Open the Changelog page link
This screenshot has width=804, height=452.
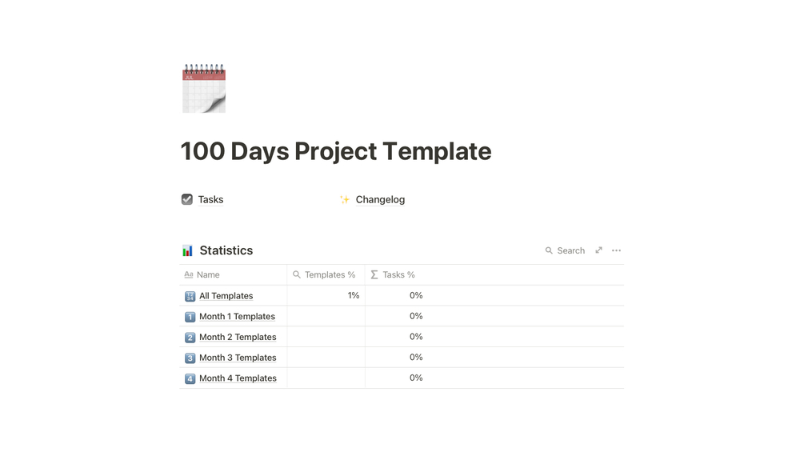(x=380, y=199)
